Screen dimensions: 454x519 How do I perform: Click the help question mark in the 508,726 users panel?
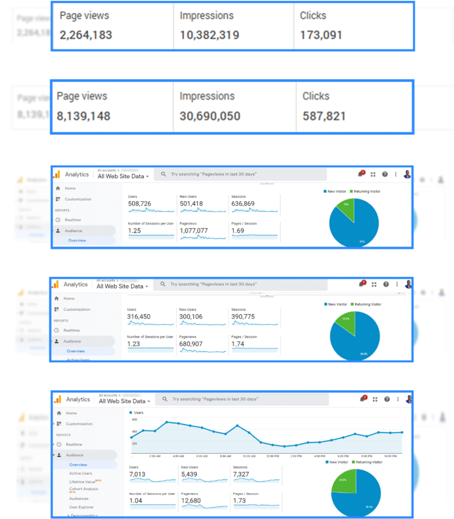pyautogui.click(x=385, y=174)
